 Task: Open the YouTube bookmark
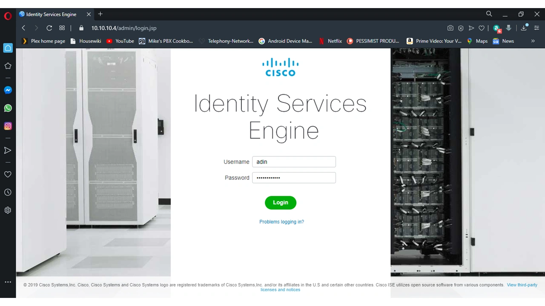point(120,41)
